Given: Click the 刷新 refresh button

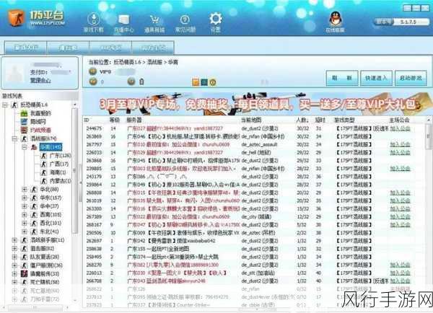Looking at the screenshot, I should pos(342,78).
